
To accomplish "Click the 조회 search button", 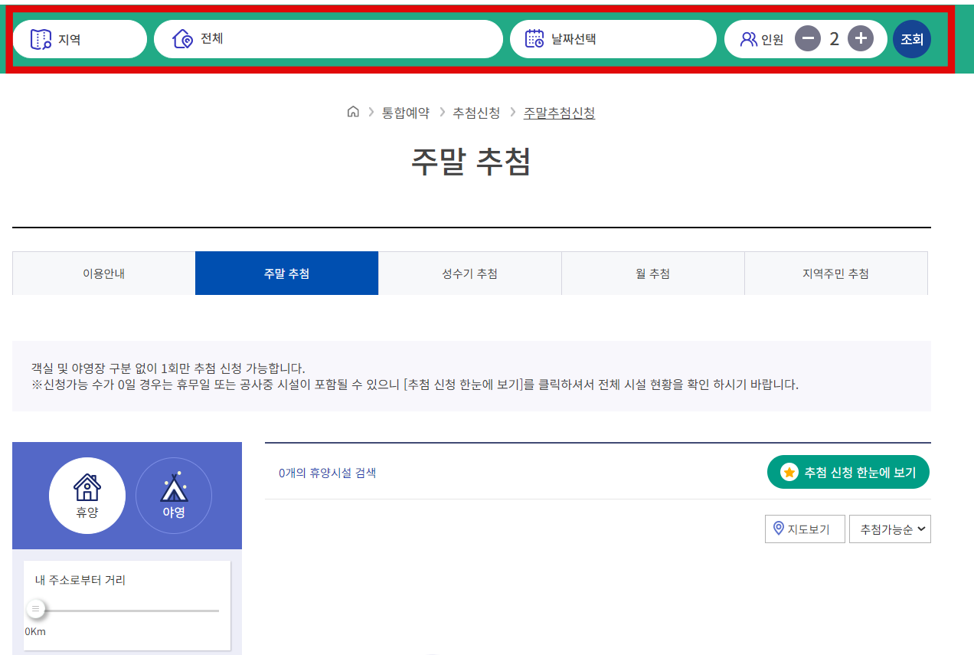I will 911,38.
